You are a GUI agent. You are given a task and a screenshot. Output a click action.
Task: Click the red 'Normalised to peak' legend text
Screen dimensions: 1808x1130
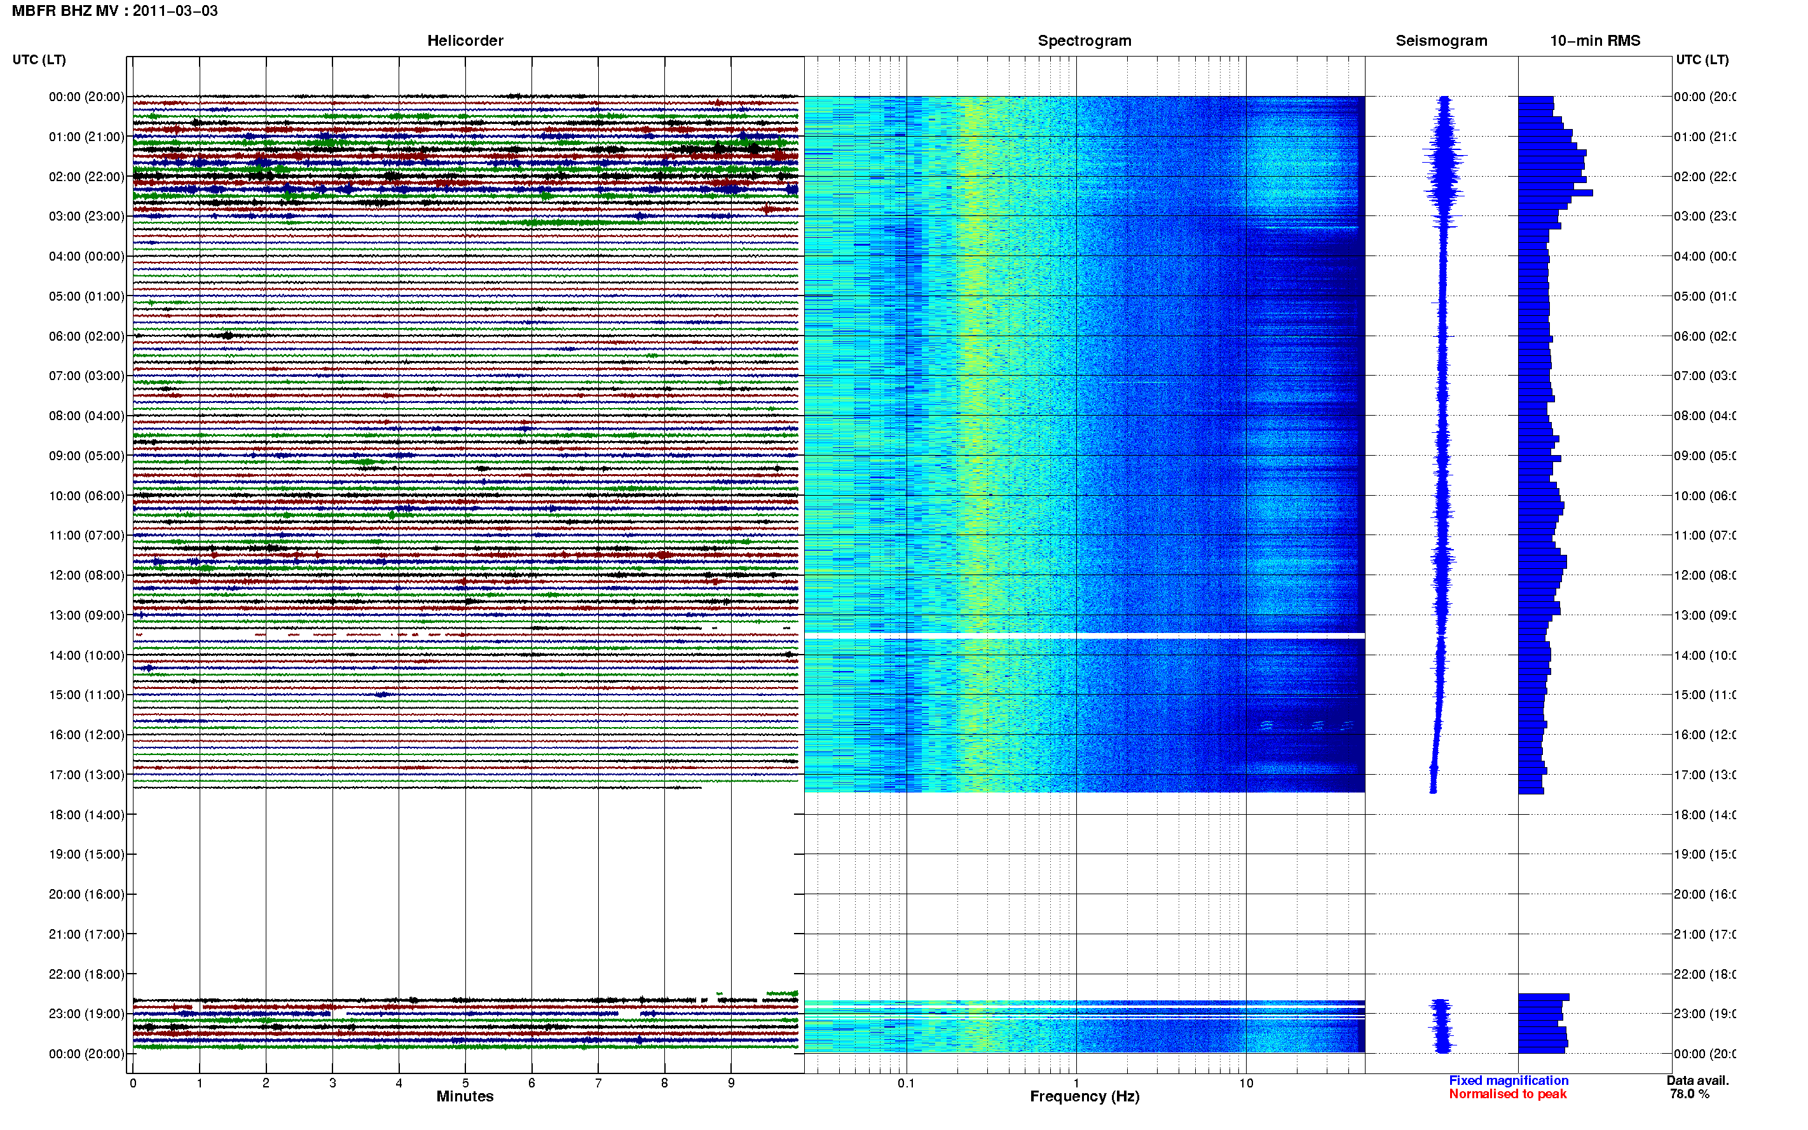pyautogui.click(x=1507, y=1094)
